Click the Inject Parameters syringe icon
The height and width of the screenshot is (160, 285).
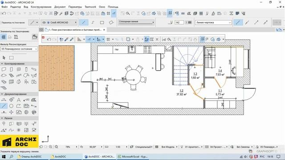coord(72,39)
